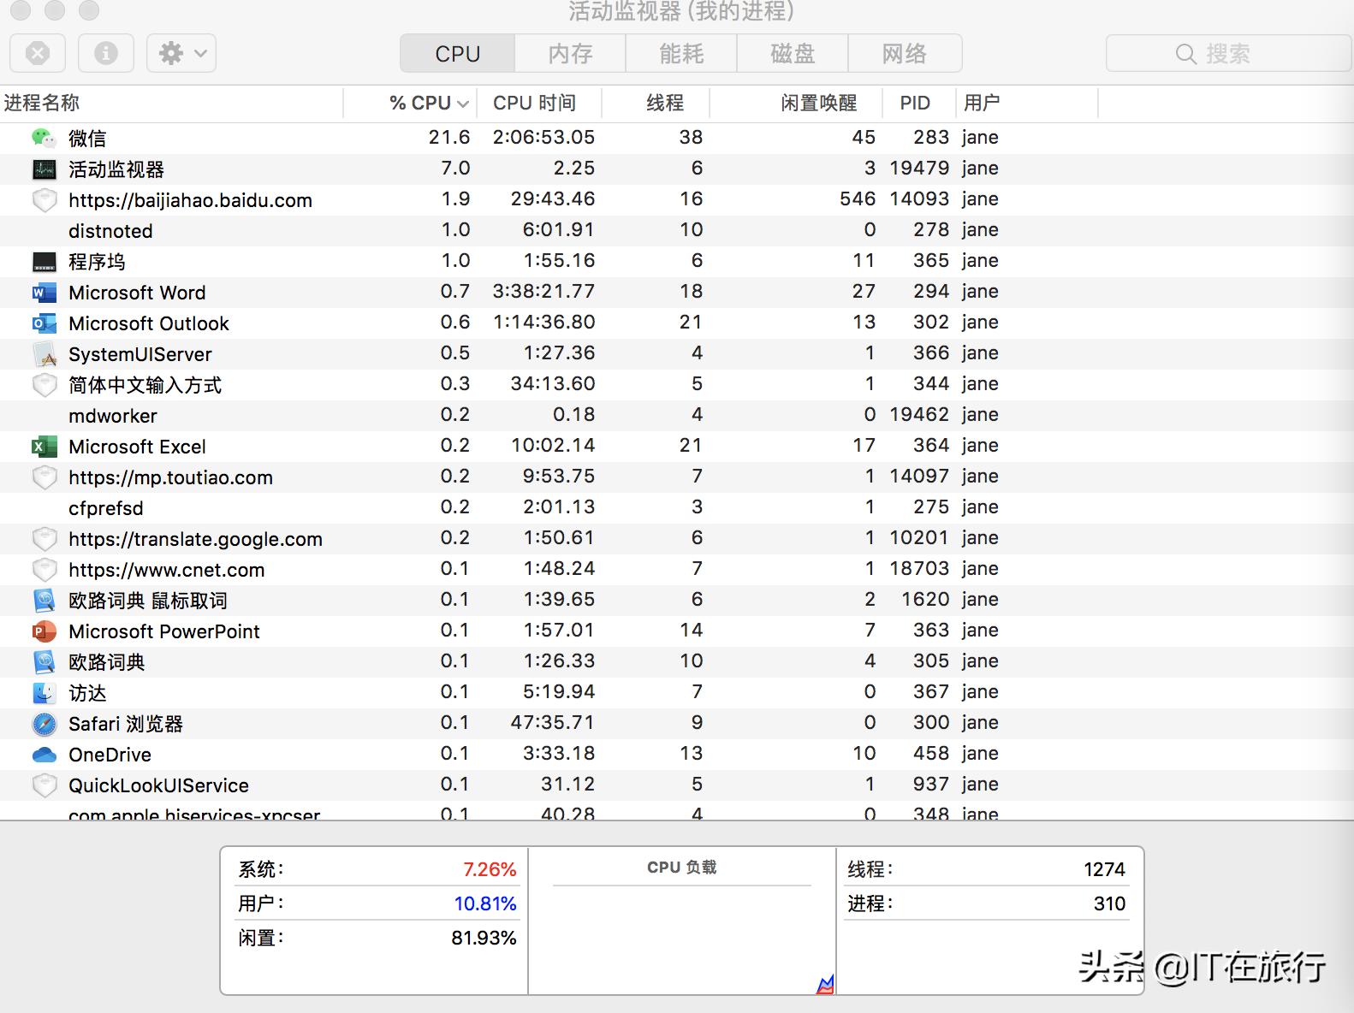The height and width of the screenshot is (1013, 1354).
Task: Switch to the 能耗 tab
Action: 681,53
